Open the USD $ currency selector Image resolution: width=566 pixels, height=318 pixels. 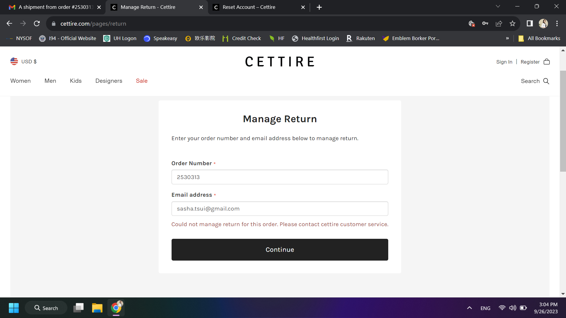click(23, 62)
